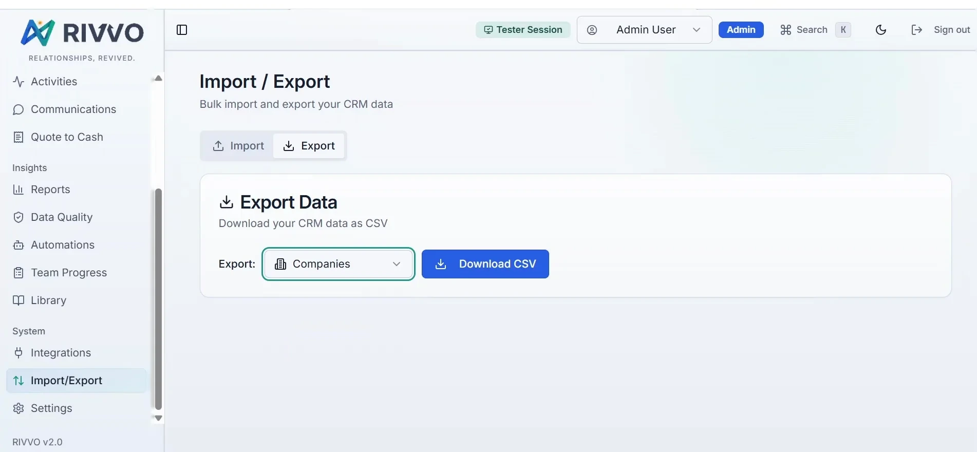Click the Download CSV button

click(x=485, y=264)
